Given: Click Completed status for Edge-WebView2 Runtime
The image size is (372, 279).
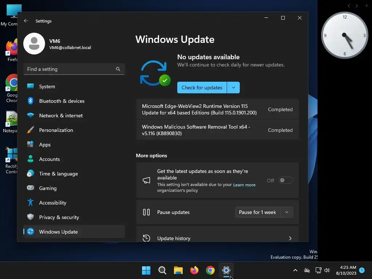Looking at the screenshot, I should point(280,109).
